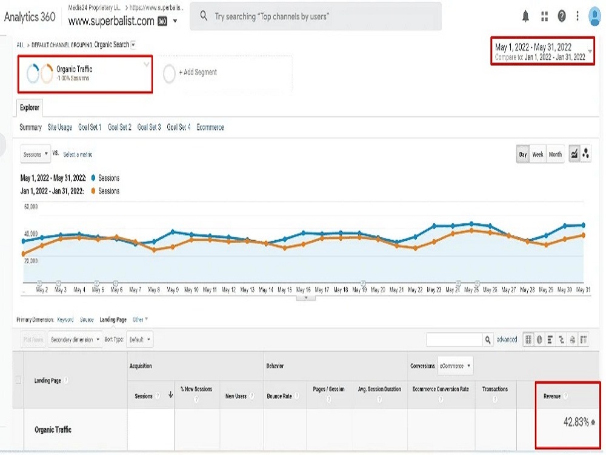Open the Sort Type Default dropdown
606x455 pixels.
(139, 340)
